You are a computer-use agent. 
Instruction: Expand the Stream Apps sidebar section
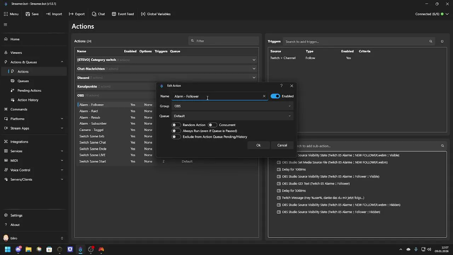(x=33, y=128)
